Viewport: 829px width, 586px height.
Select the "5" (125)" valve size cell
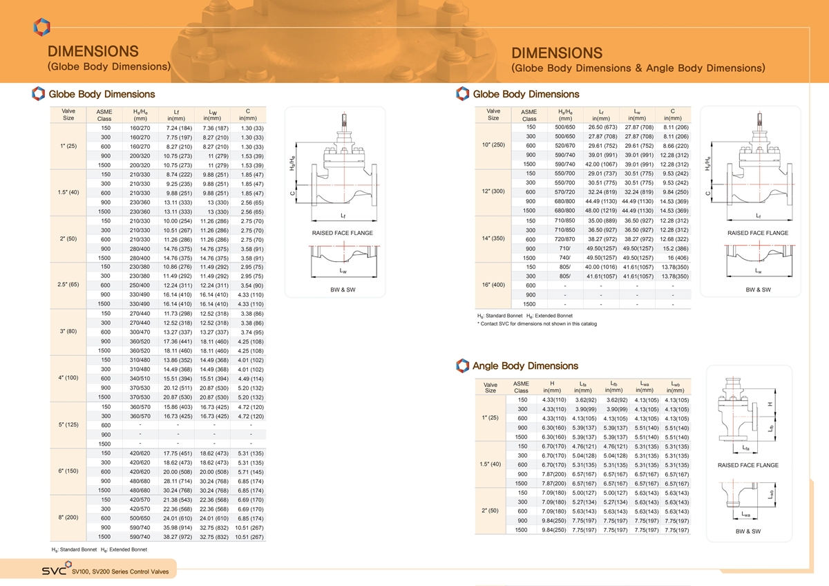[x=68, y=425]
